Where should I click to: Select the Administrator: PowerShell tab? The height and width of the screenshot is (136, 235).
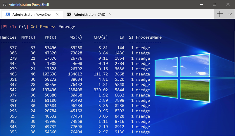(32, 15)
